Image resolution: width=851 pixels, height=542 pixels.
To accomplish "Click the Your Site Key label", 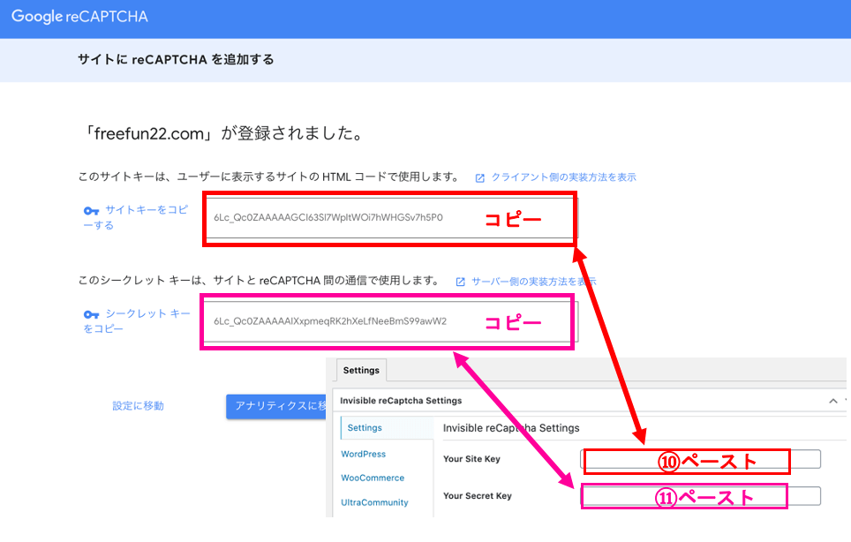I will 471,459.
